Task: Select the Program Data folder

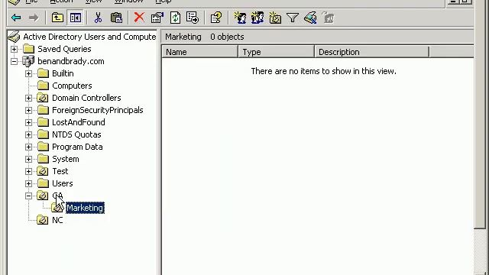Action: coord(77,147)
